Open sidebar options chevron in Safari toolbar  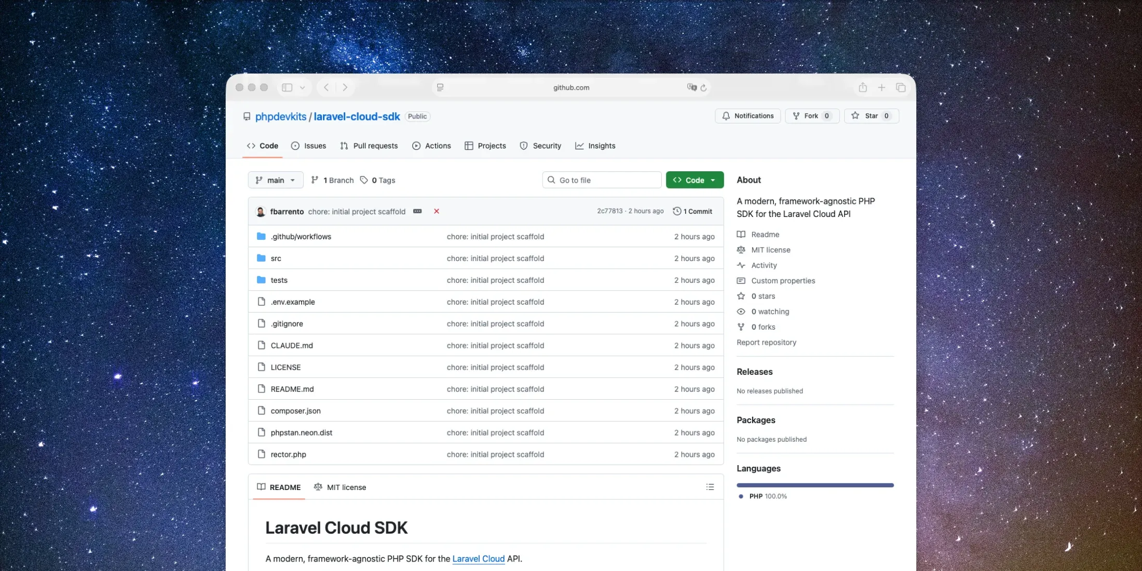pos(302,87)
